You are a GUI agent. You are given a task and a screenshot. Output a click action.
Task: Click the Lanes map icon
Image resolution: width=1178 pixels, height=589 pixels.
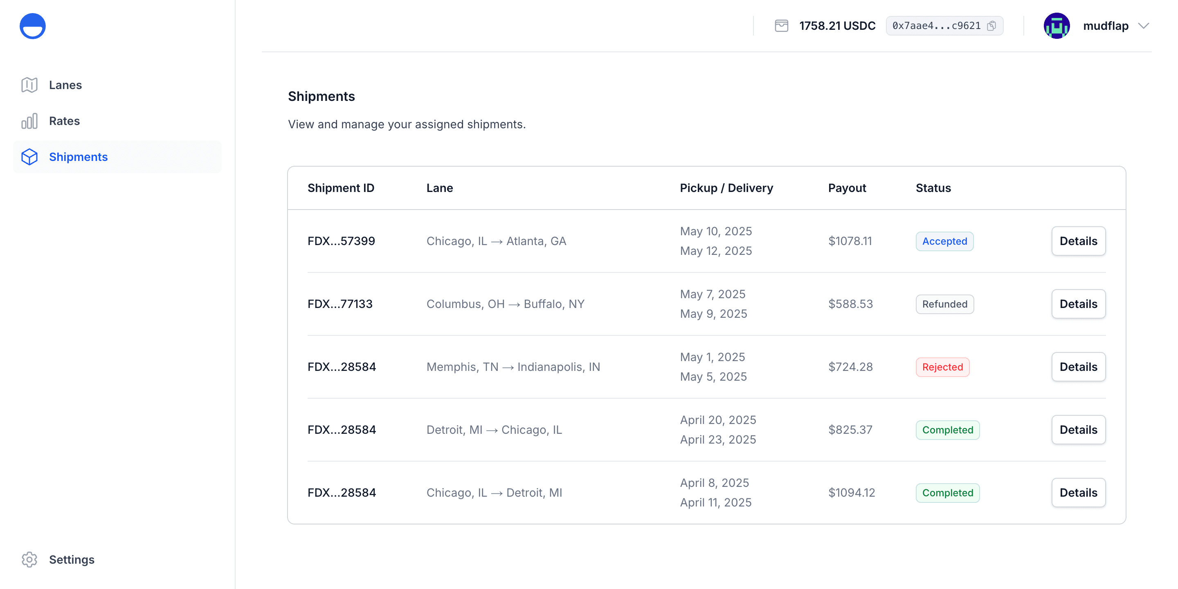coord(29,85)
